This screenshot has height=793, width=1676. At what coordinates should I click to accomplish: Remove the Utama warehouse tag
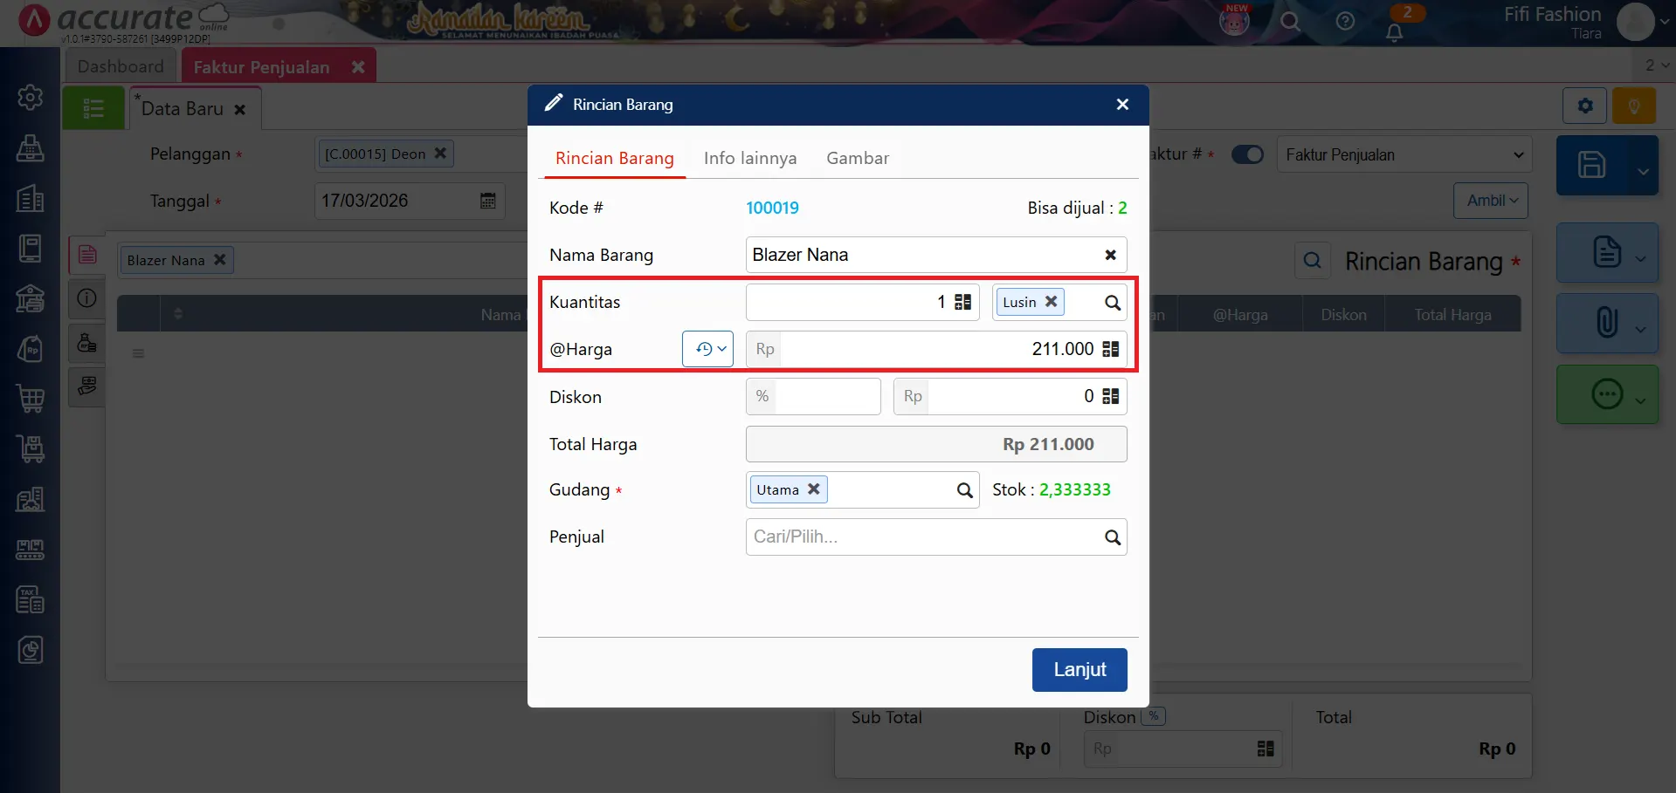coord(813,489)
